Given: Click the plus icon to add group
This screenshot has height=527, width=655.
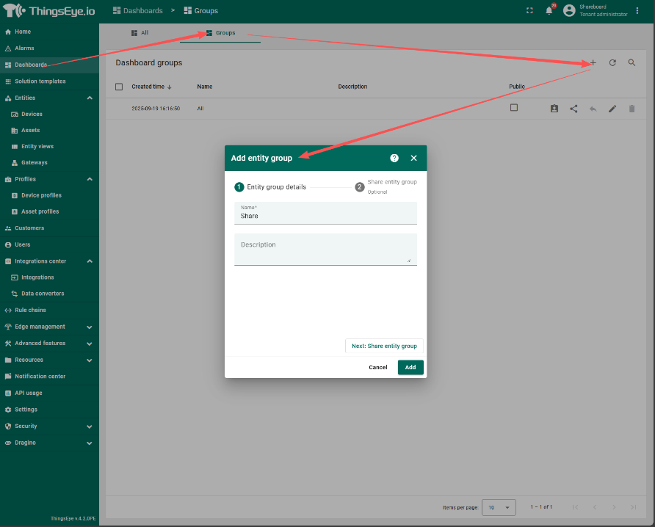Looking at the screenshot, I should point(593,63).
